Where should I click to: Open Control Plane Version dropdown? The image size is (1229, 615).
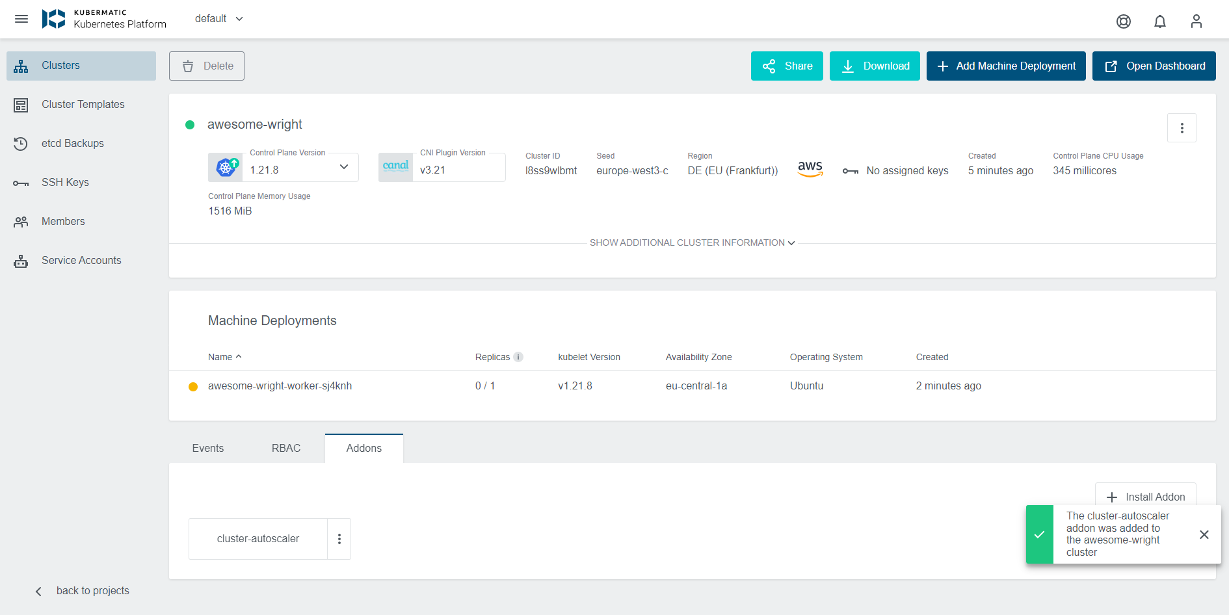[343, 168]
